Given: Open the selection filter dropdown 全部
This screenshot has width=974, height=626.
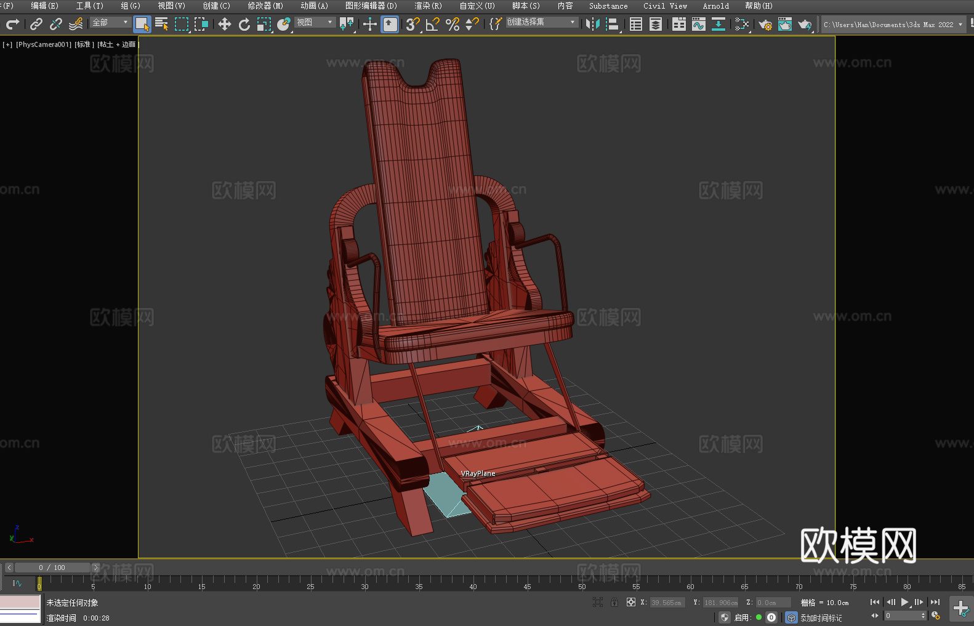Looking at the screenshot, I should pos(110,23).
